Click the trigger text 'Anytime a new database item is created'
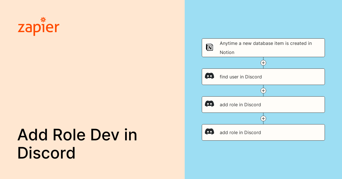The height and width of the screenshot is (179, 342). pos(265,43)
